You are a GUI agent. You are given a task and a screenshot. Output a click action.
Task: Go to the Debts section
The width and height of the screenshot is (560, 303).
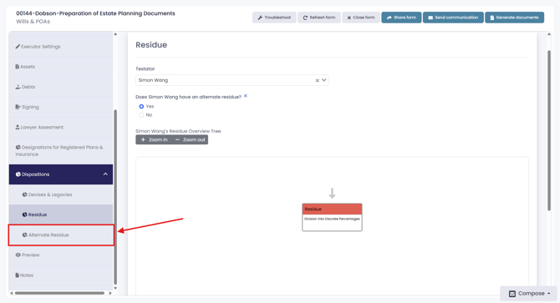click(61, 87)
